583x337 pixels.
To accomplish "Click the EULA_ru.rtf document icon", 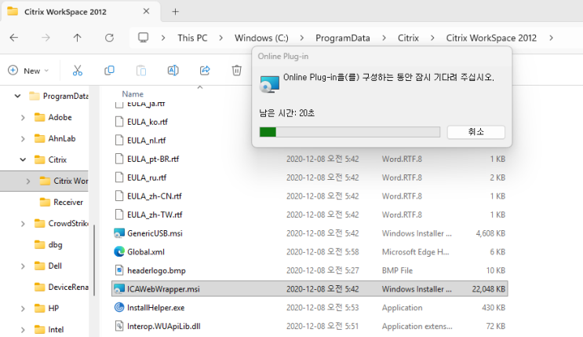I will click(x=119, y=178).
